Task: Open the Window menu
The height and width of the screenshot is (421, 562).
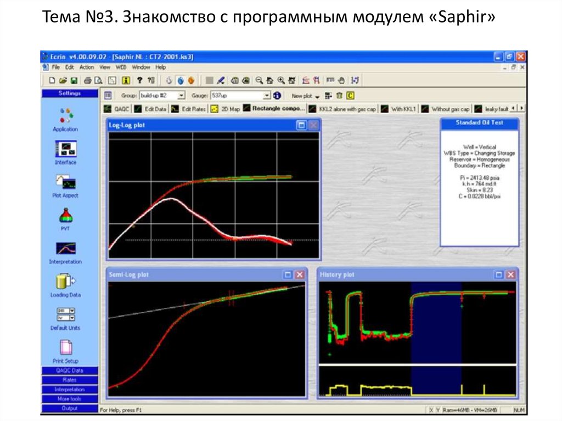Action: (141, 68)
